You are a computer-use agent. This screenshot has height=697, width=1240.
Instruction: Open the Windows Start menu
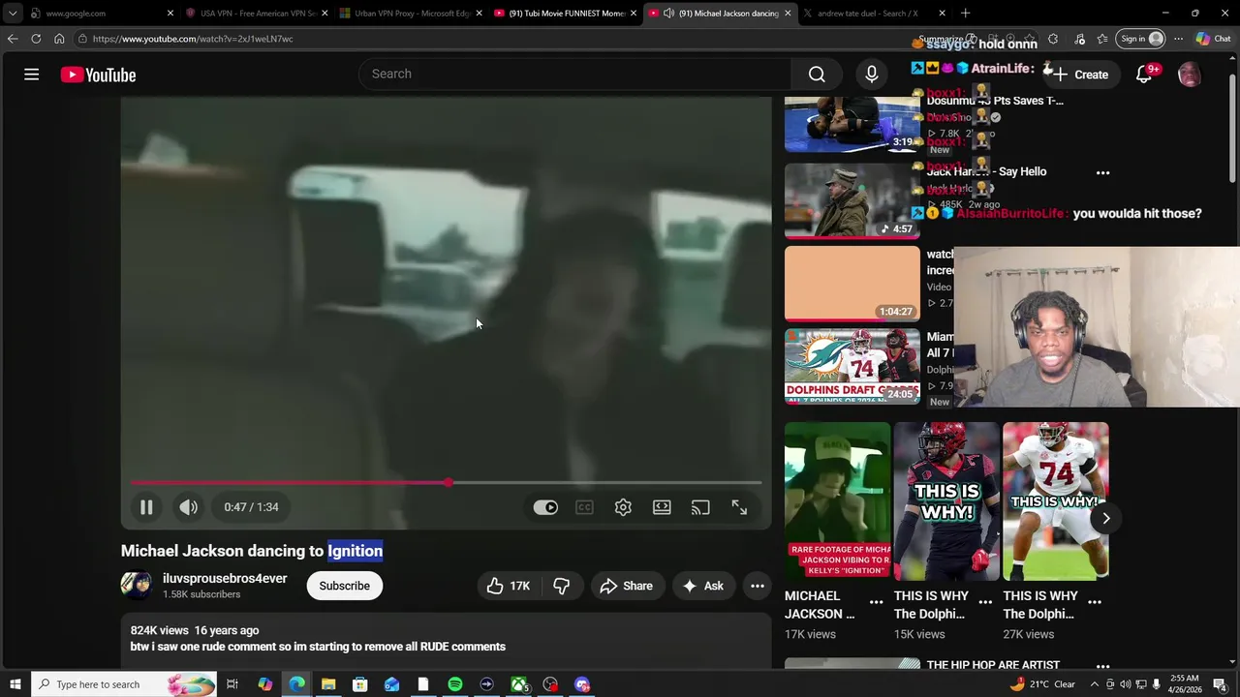[x=15, y=684]
